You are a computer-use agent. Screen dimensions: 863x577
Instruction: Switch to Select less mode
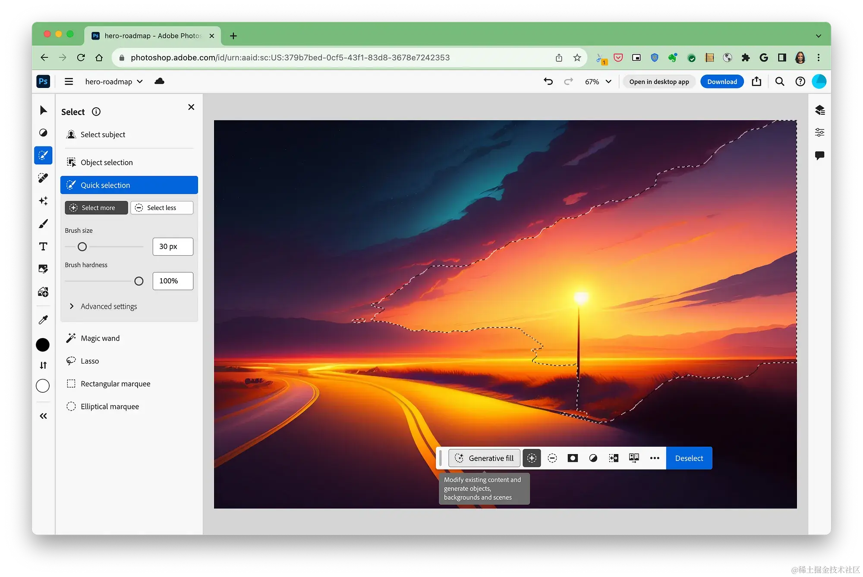point(162,208)
